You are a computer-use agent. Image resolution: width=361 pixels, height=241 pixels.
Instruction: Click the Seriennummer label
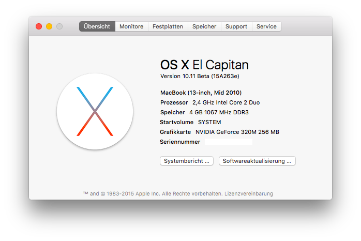(180, 142)
